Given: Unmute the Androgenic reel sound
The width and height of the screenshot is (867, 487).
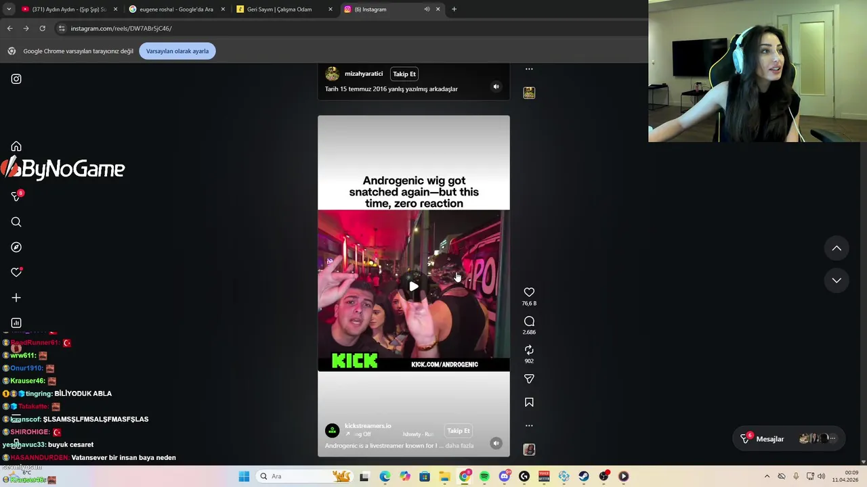Looking at the screenshot, I should pyautogui.click(x=496, y=444).
